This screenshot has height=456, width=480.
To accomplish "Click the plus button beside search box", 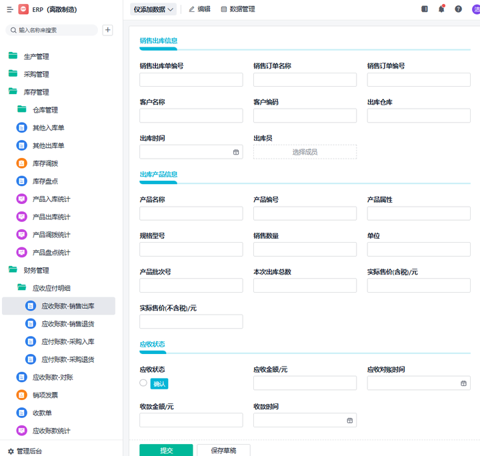I will (x=108, y=30).
